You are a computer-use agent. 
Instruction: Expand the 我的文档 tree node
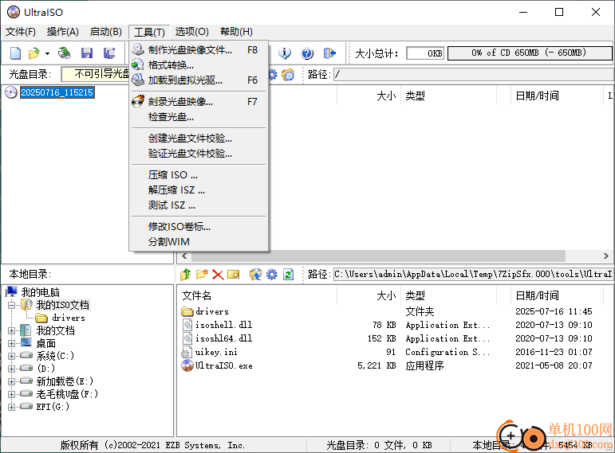click(x=12, y=331)
